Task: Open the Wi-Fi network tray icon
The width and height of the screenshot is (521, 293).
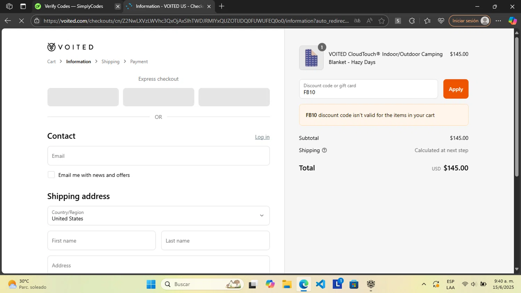Action: tap(465, 284)
